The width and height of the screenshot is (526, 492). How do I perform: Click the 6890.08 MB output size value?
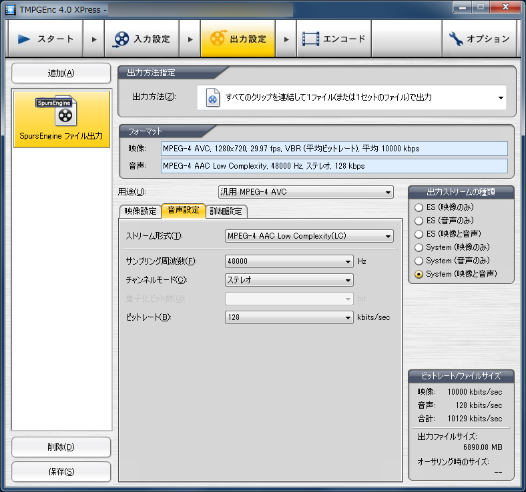pos(483,447)
